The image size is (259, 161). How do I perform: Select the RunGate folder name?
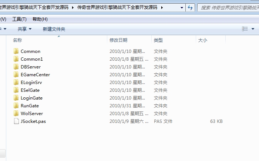30,106
